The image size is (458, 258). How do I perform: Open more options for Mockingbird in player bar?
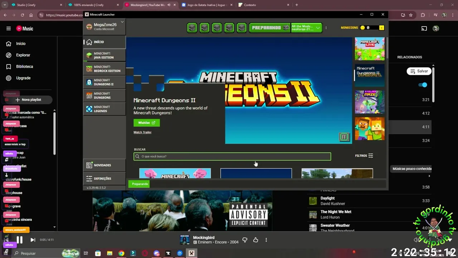(266, 240)
